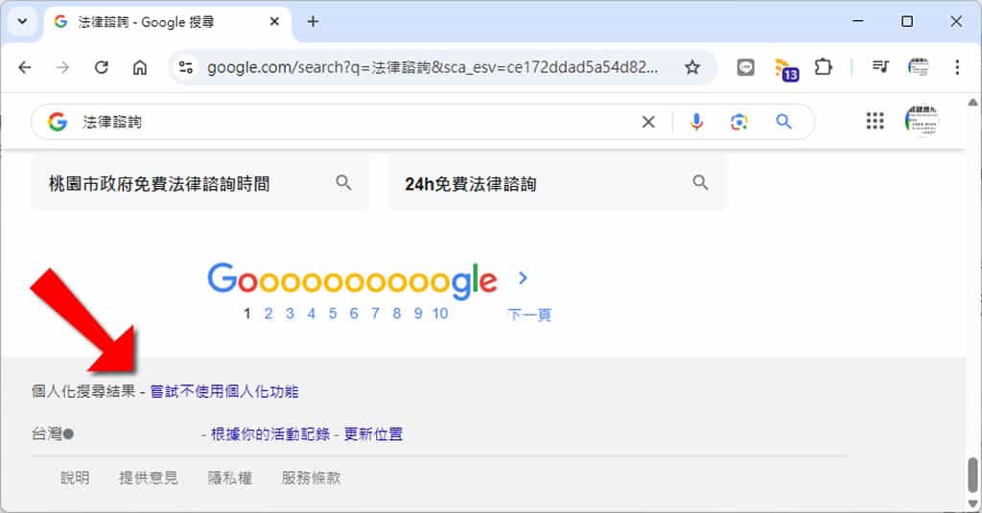Click 根據你的活動記錄 link
This screenshot has width=982, height=513.
point(269,434)
